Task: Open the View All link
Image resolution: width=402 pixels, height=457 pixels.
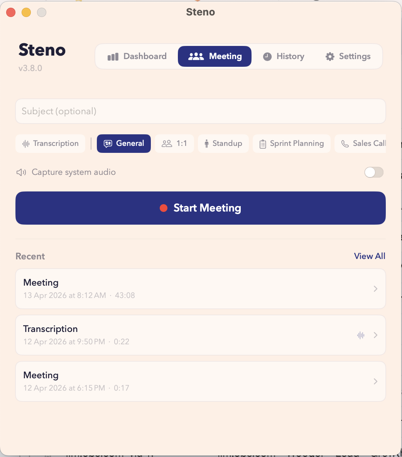Action: [369, 256]
